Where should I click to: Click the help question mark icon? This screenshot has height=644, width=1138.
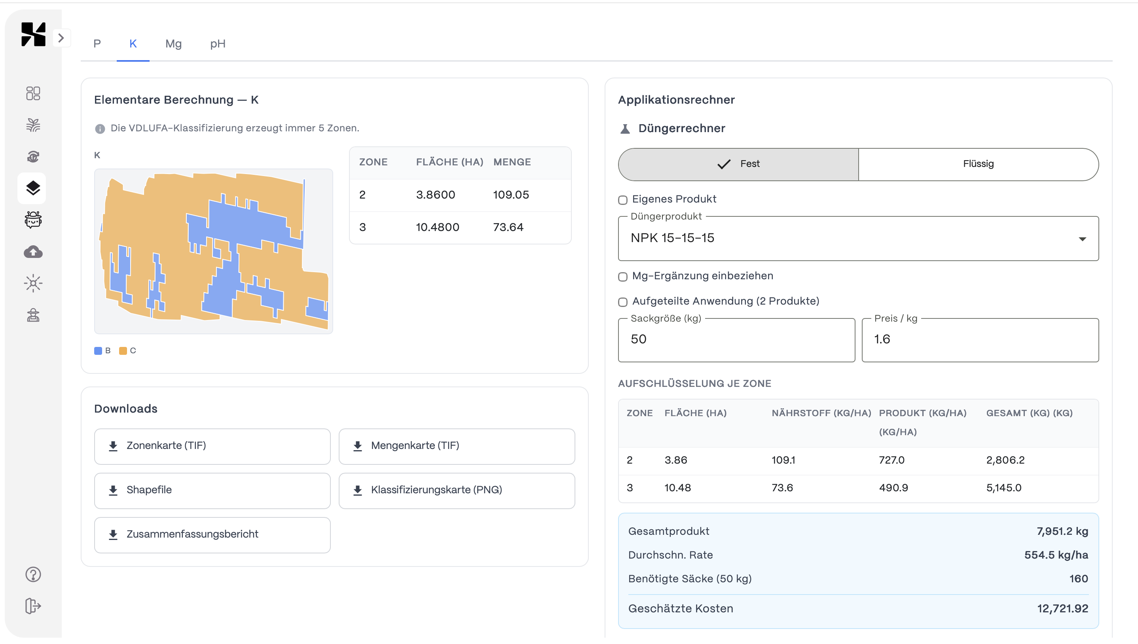tap(33, 574)
